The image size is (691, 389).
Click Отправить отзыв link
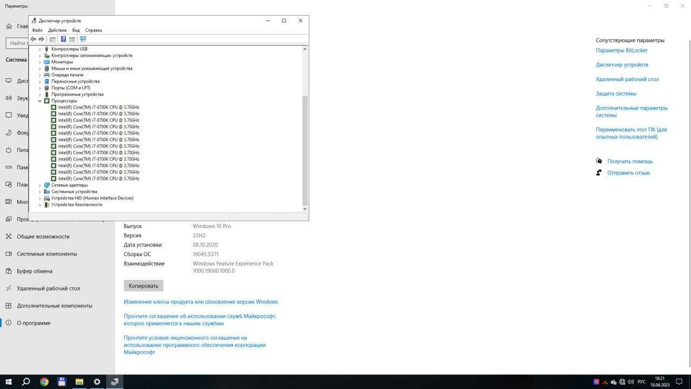pyautogui.click(x=628, y=173)
